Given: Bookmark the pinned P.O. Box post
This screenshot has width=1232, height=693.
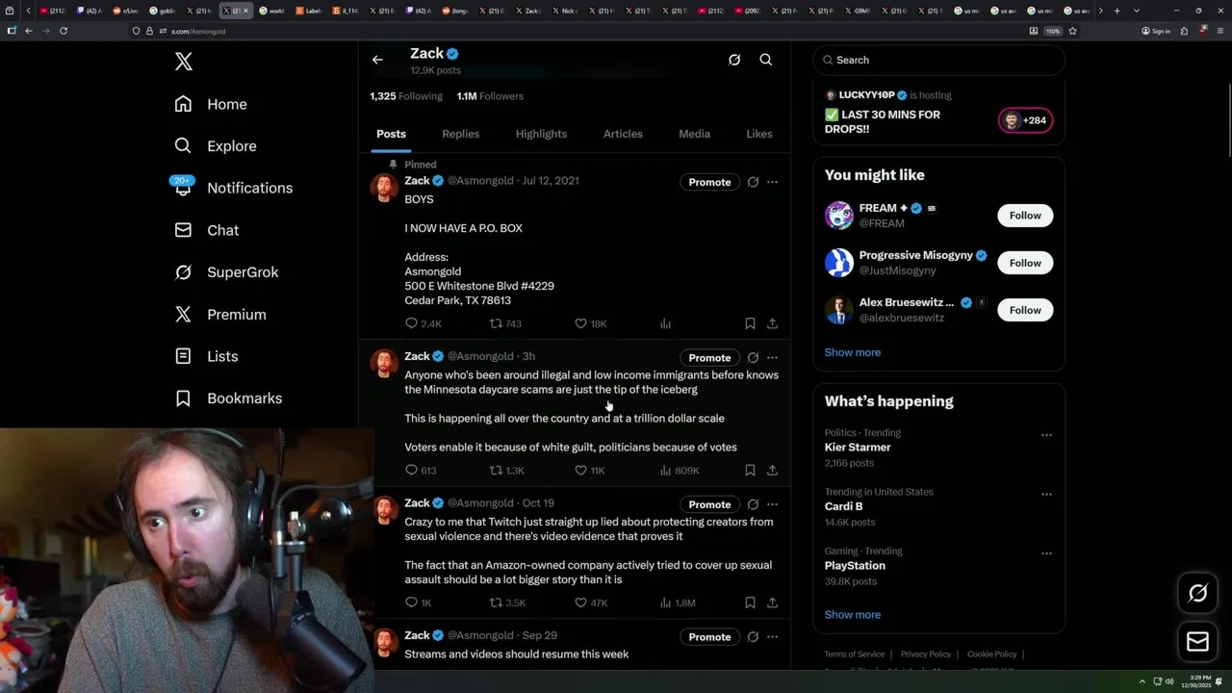Looking at the screenshot, I should 750,323.
